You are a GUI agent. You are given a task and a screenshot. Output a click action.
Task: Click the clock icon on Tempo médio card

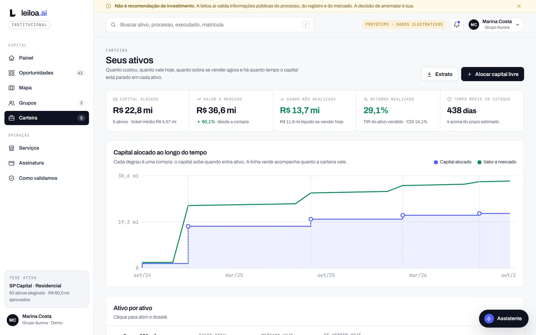[x=449, y=99]
